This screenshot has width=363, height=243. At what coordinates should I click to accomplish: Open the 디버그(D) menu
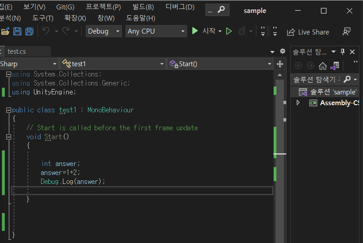(x=180, y=7)
